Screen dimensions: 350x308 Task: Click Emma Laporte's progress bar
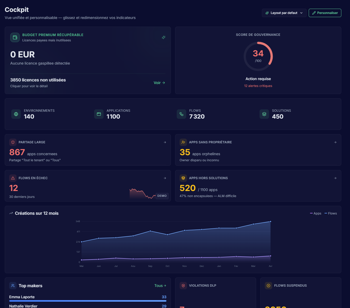pyautogui.click(x=88, y=301)
